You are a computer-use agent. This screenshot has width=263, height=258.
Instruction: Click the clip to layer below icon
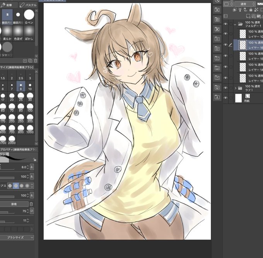pyautogui.click(x=235, y=10)
